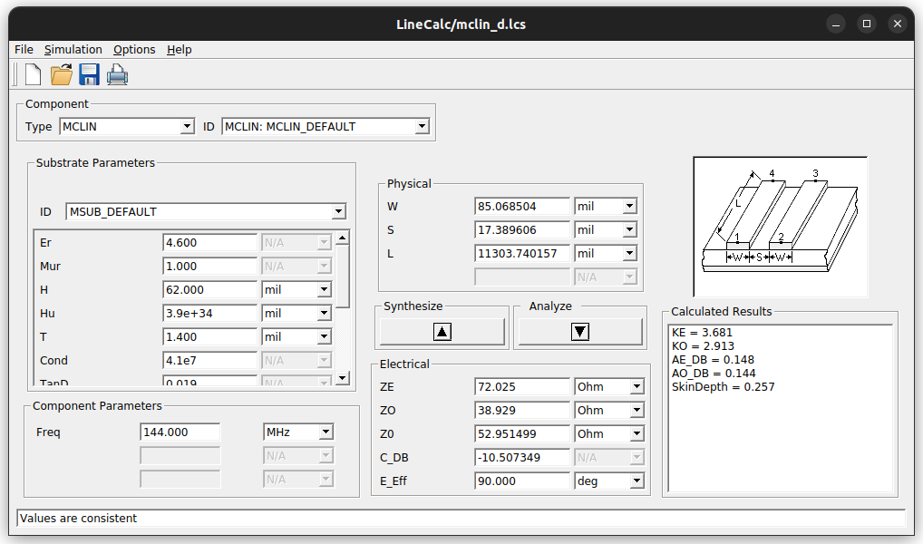Open the T unit mil dropdown
The width and height of the screenshot is (923, 544).
point(324,336)
